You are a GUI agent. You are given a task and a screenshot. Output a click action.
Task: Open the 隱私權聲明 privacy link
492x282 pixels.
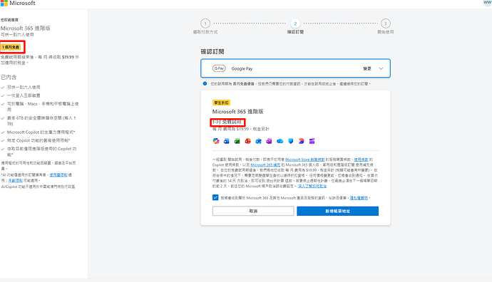pos(359,198)
